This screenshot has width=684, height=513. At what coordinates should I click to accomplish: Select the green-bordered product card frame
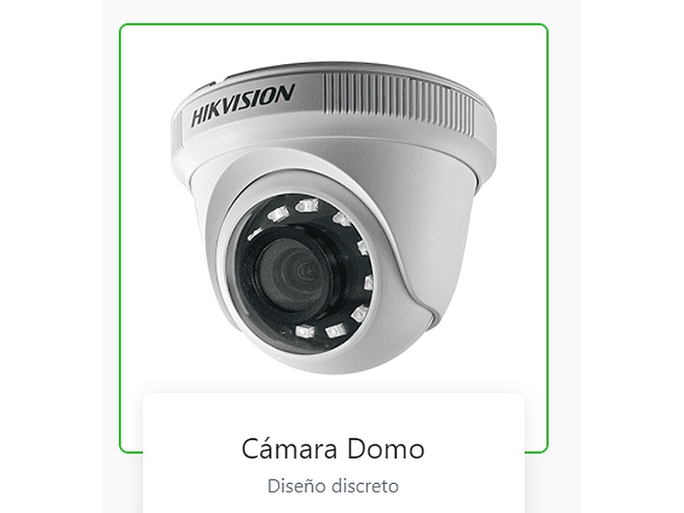tap(333, 239)
